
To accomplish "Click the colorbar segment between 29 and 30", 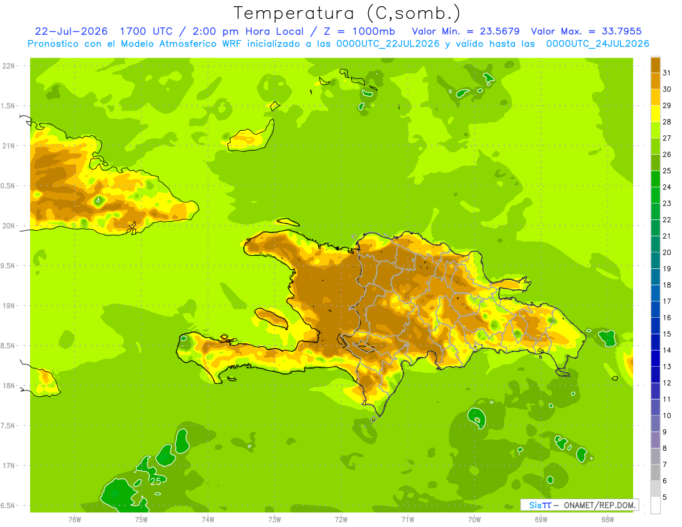I will [655, 97].
